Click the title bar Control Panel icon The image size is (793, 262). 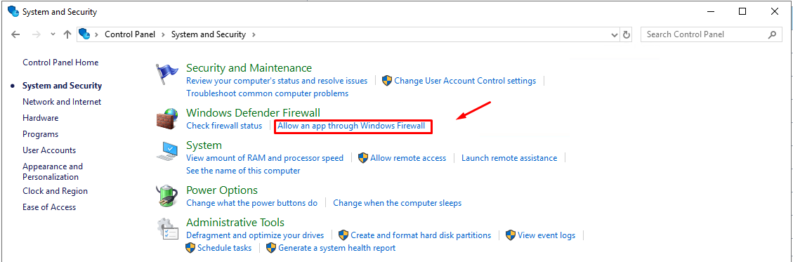point(13,12)
